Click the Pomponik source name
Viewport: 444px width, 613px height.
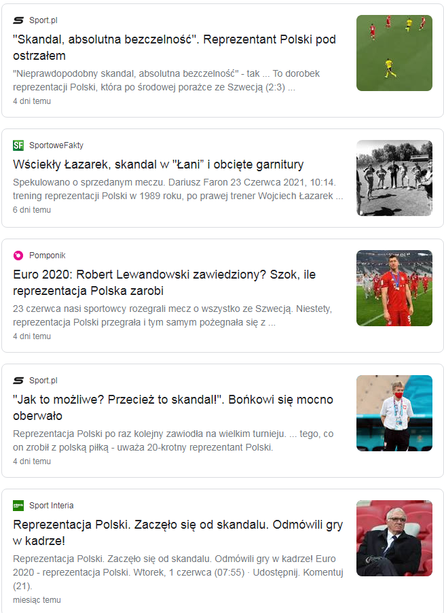click(x=48, y=256)
